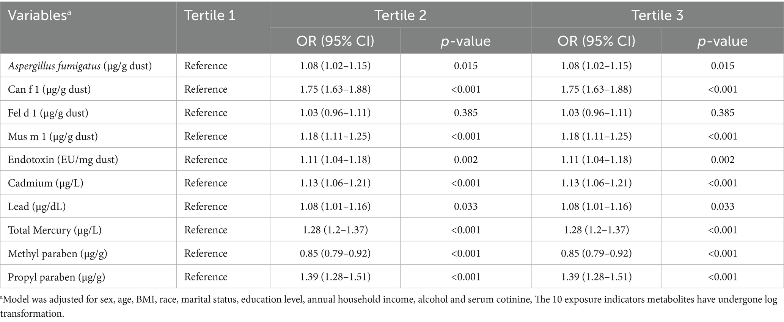
Task: Click the Tertile 2 p-value 0.002 for Endotoxin
Action: 466,160
